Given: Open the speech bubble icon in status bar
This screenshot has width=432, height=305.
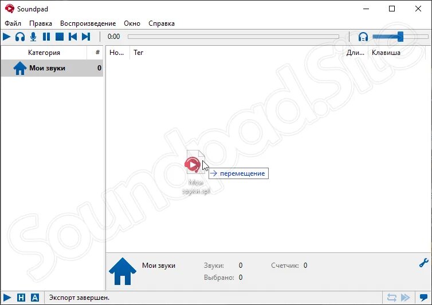Looking at the screenshot, I should pyautogui.click(x=423, y=298).
